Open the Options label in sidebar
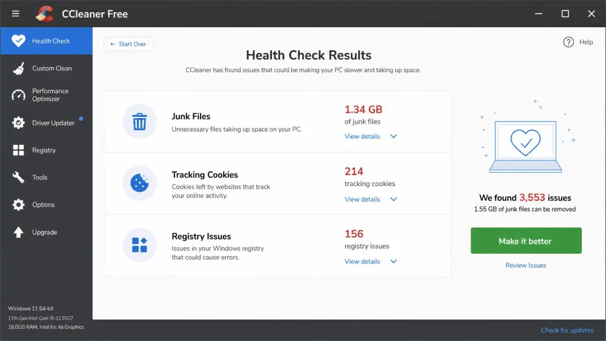 tap(43, 205)
